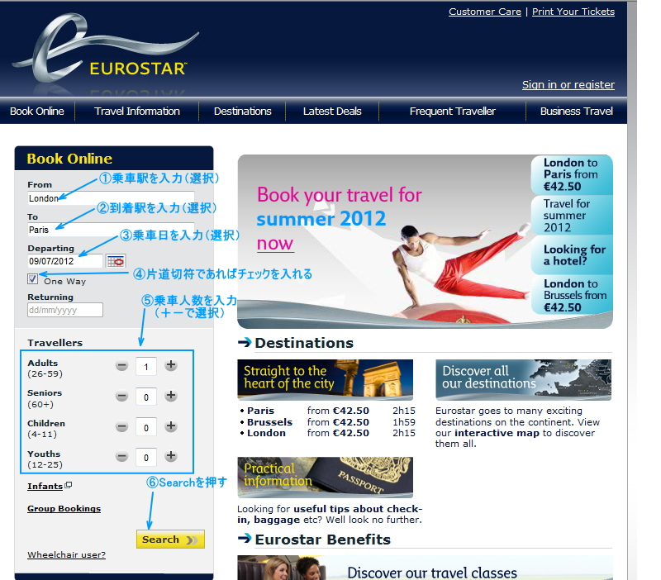Viewport: 661px width, 580px height.
Task: Increase Seniors count with plus button
Action: point(171,396)
